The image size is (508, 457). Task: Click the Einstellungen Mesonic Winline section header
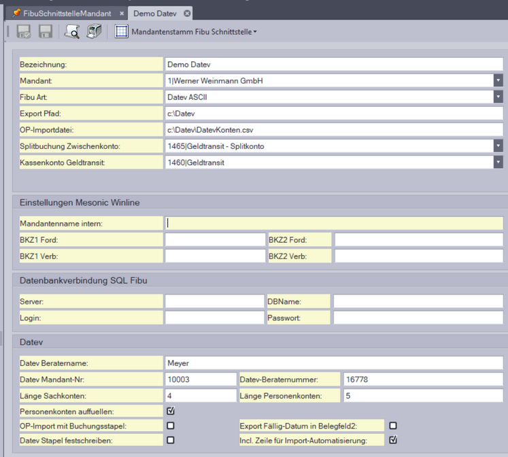click(80, 203)
